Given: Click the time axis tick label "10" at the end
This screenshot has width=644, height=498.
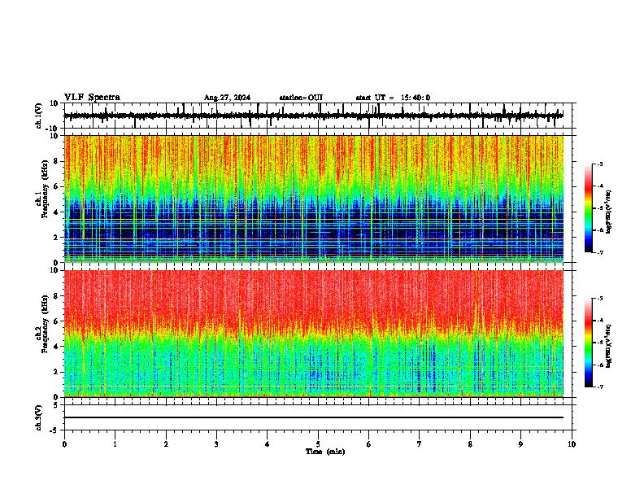Looking at the screenshot, I should 572,444.
